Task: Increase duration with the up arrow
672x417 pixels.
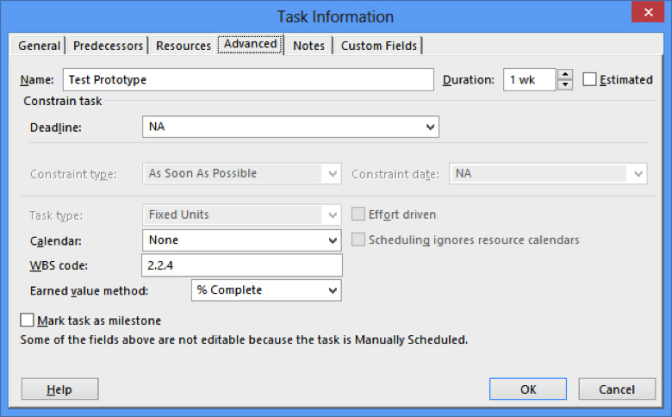Action: pos(565,75)
